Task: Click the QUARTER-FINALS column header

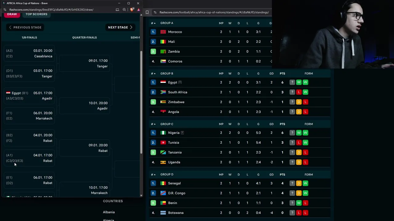Action: (x=84, y=37)
